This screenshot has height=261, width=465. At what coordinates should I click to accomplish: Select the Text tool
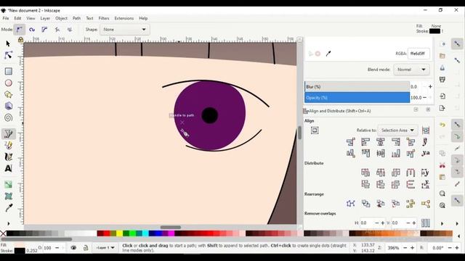(8, 168)
